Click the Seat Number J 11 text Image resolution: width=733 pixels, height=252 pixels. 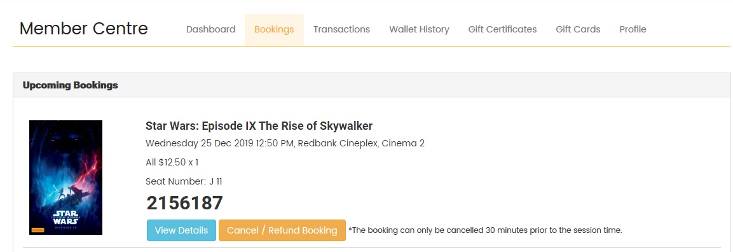[x=187, y=181]
